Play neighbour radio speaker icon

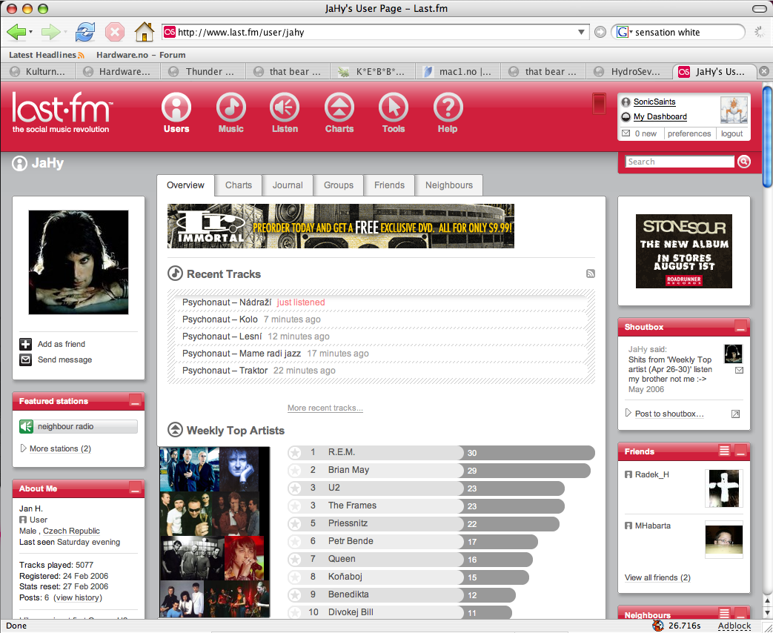[x=26, y=426]
